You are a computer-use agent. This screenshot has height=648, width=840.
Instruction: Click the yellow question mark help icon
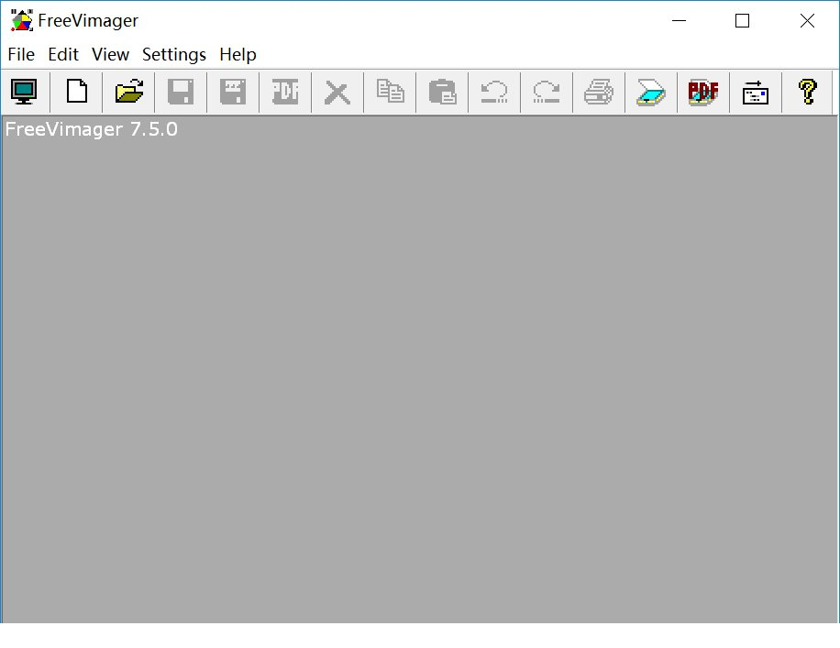807,92
